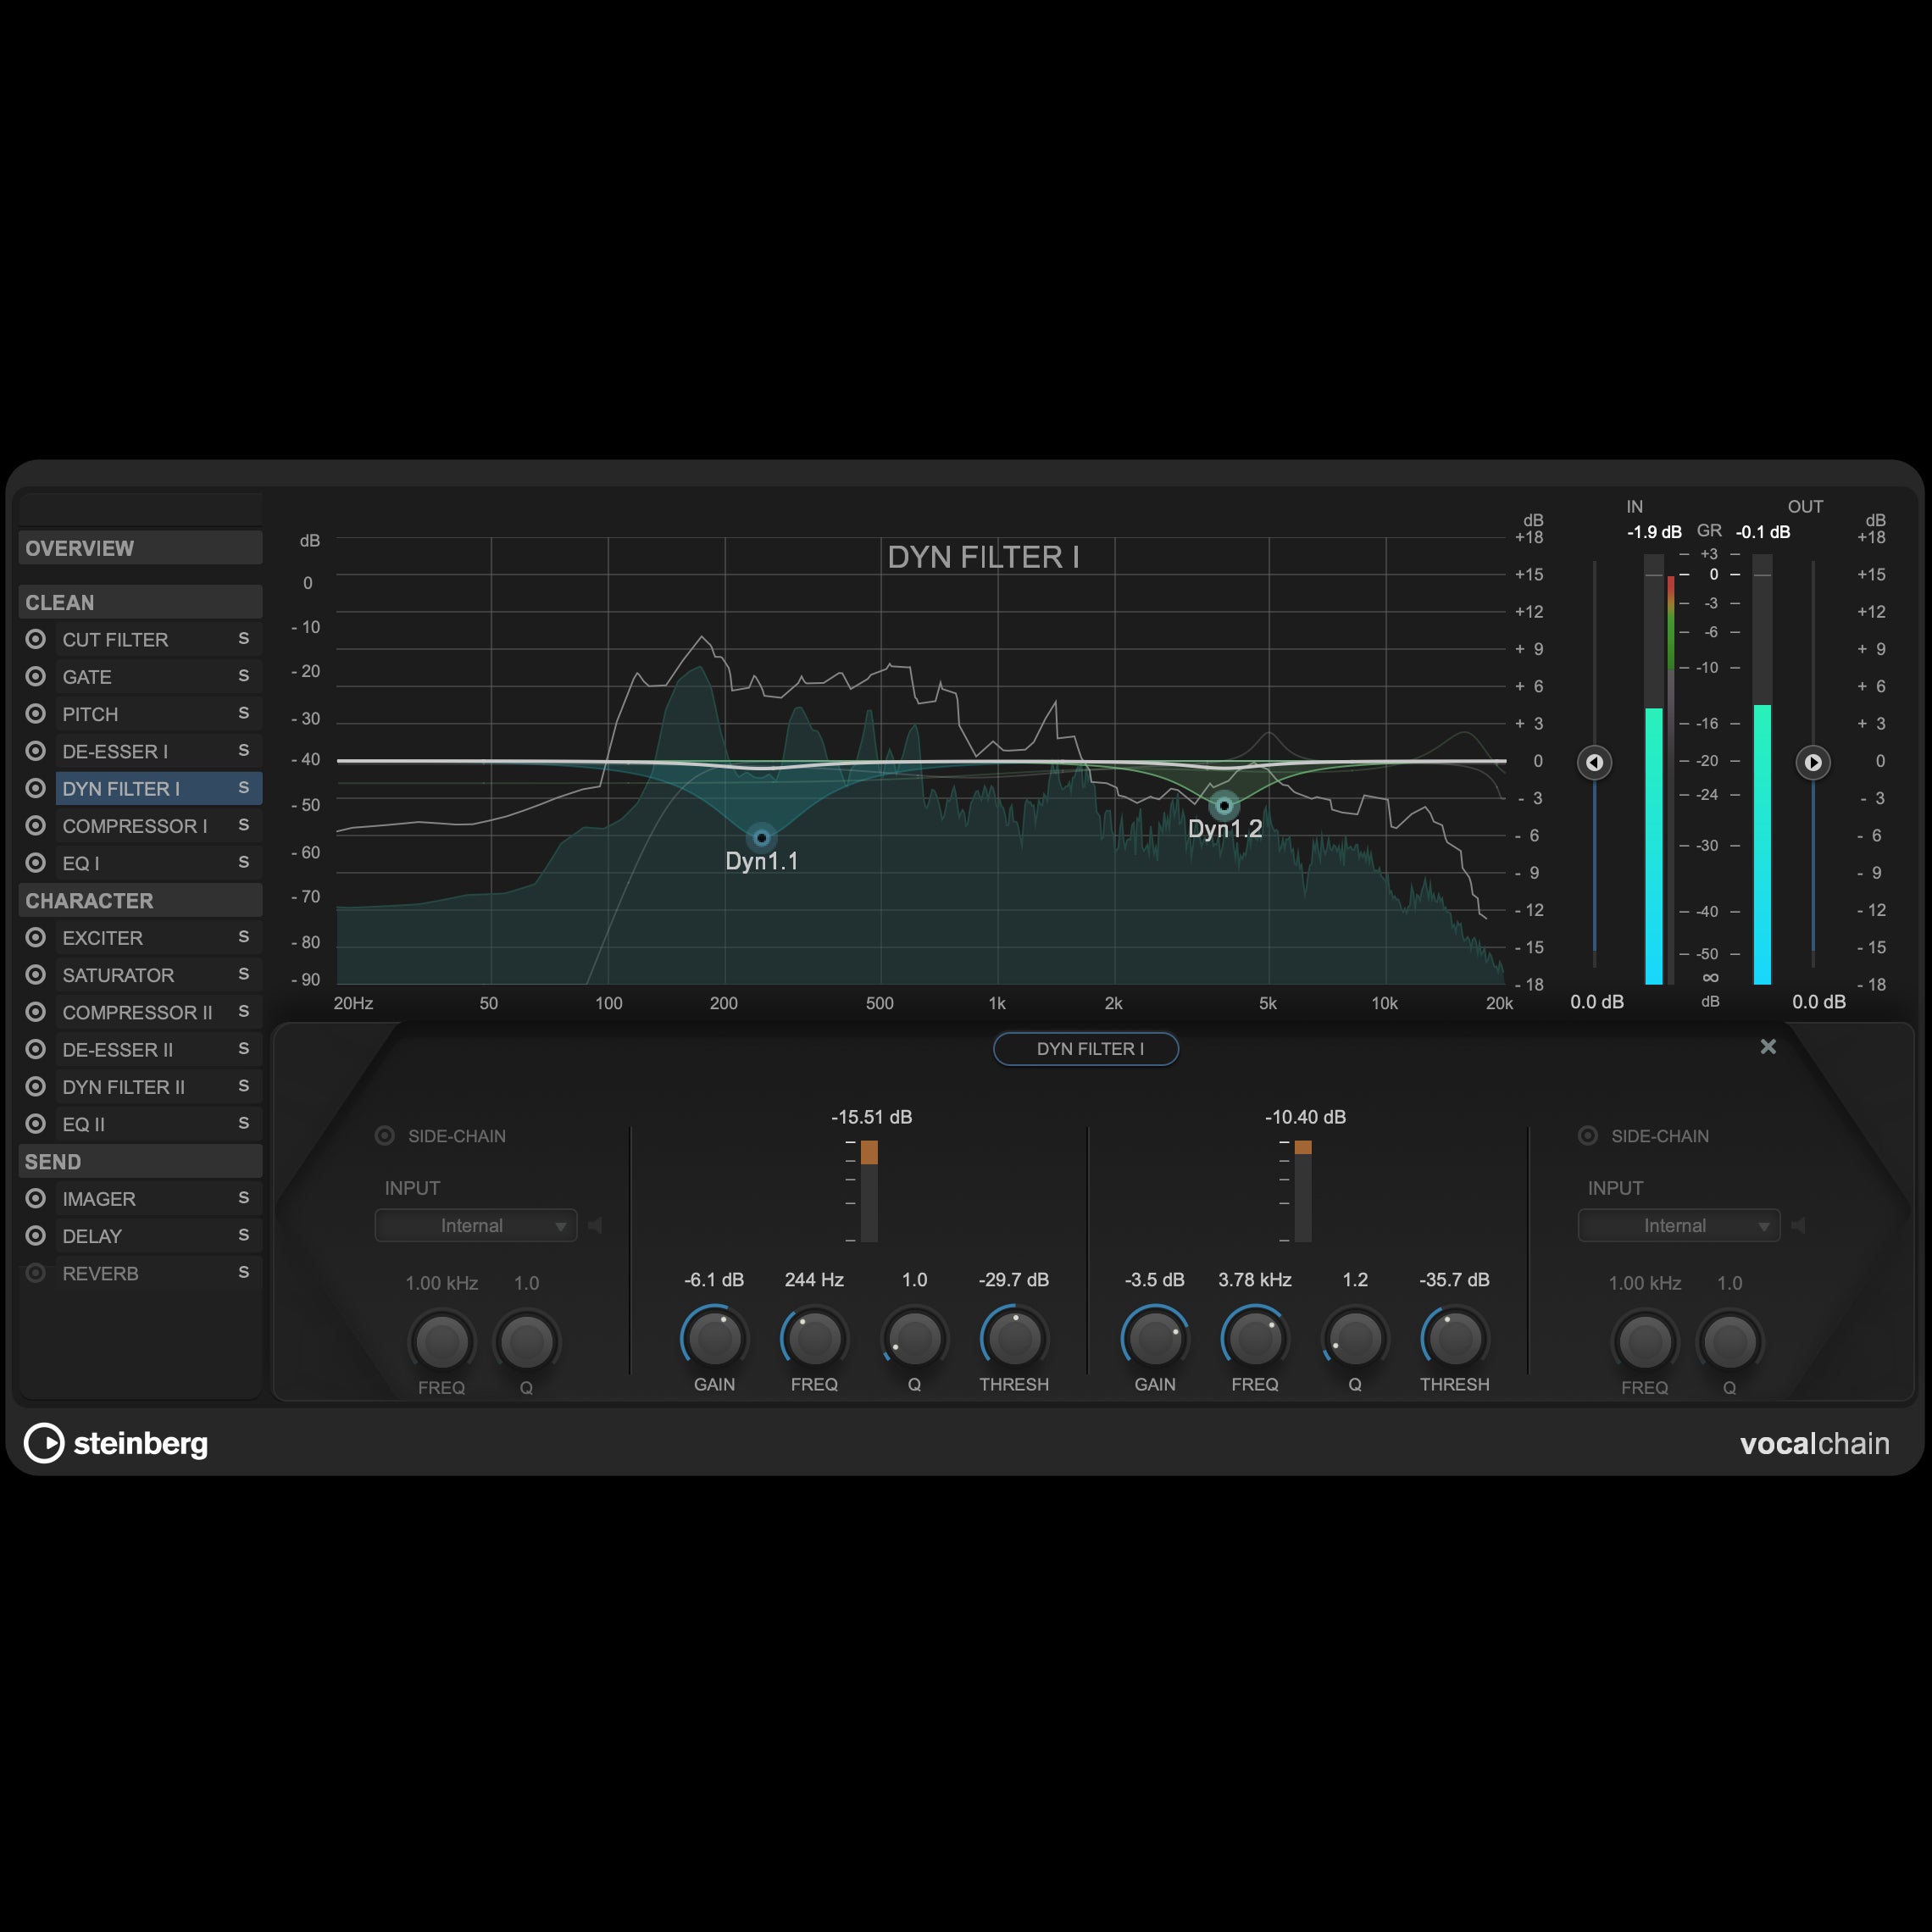
Task: Toggle the GATE module power
Action: click(x=36, y=676)
